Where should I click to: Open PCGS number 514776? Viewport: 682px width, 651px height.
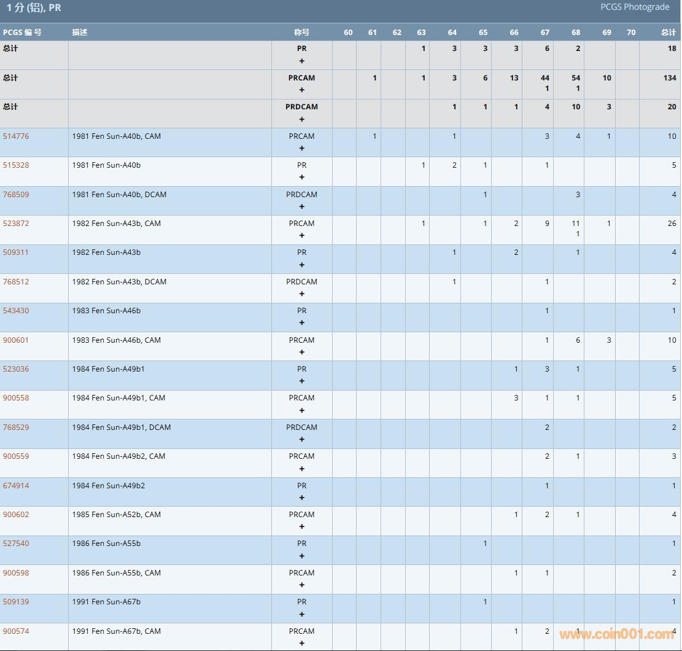click(16, 136)
